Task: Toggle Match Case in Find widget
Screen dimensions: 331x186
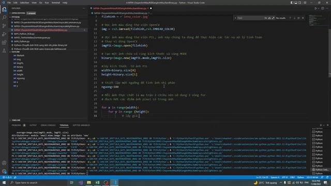Action: [265, 18]
